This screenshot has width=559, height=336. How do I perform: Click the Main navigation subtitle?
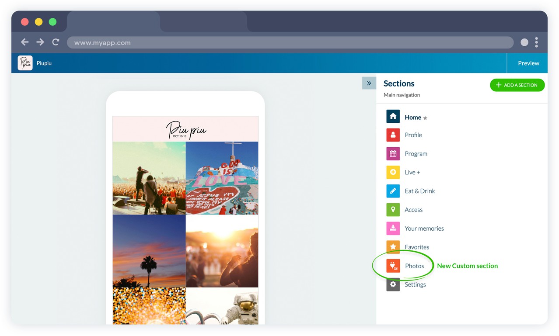[402, 95]
